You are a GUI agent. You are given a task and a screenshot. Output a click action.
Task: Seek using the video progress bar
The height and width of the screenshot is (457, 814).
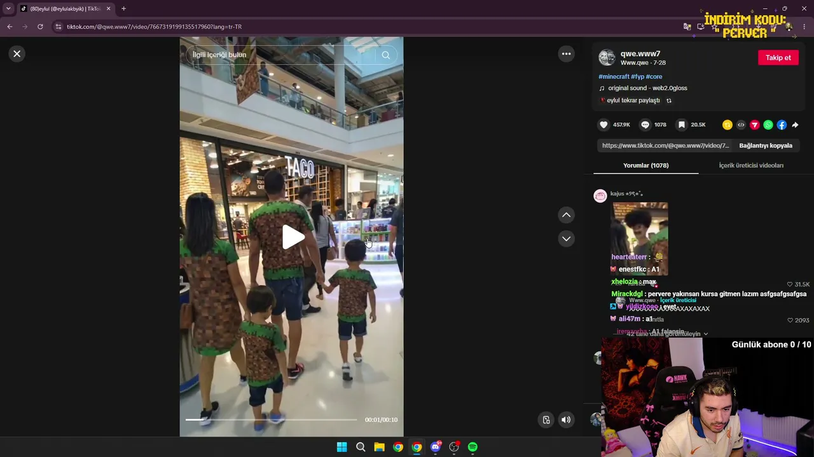271,420
